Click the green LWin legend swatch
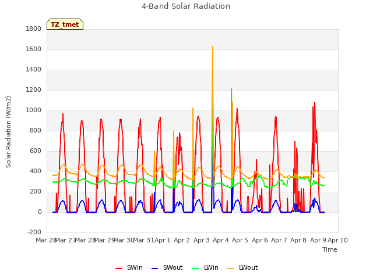Screen dimensions: 373x279 pyautogui.click(x=195, y=269)
